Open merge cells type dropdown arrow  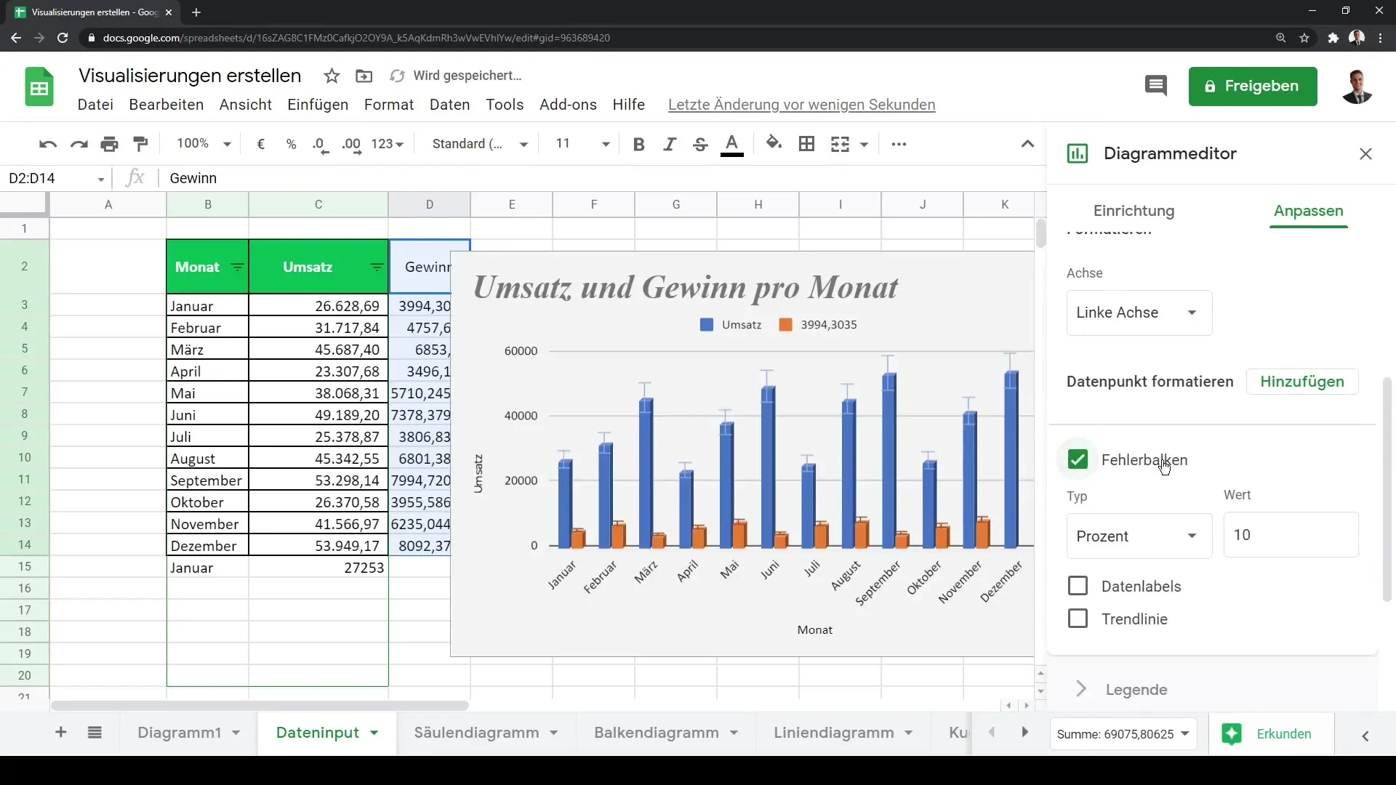tap(864, 144)
